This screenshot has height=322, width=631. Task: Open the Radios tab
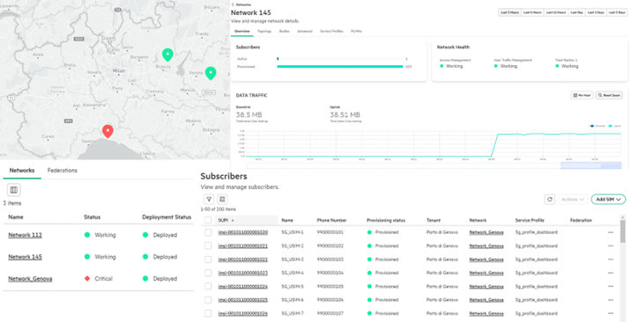284,31
